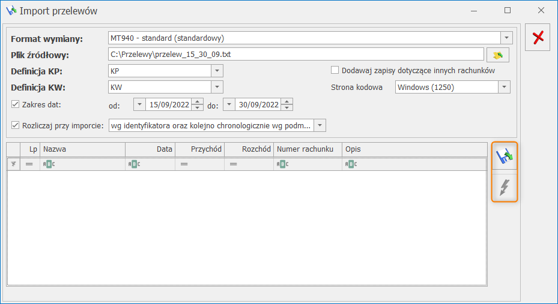Decrease the 30/09/2022 end date spinner

pyautogui.click(x=287, y=107)
